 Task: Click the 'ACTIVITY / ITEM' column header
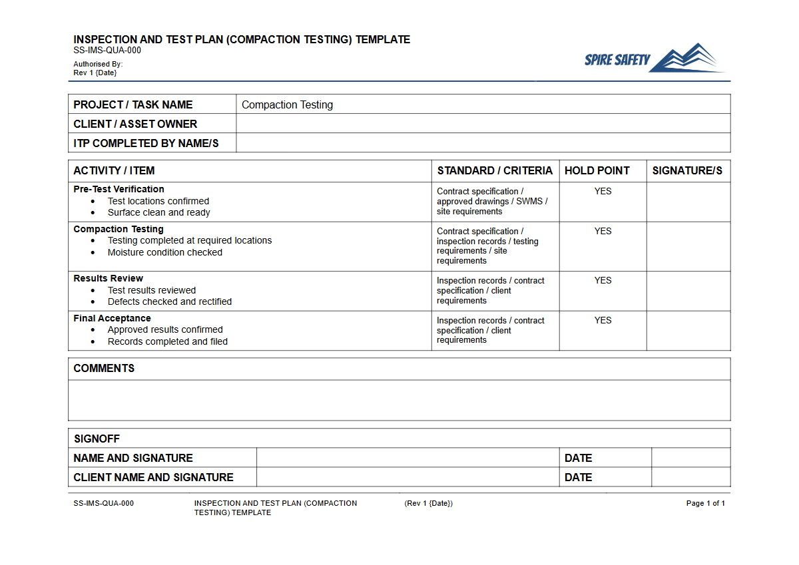(x=114, y=170)
